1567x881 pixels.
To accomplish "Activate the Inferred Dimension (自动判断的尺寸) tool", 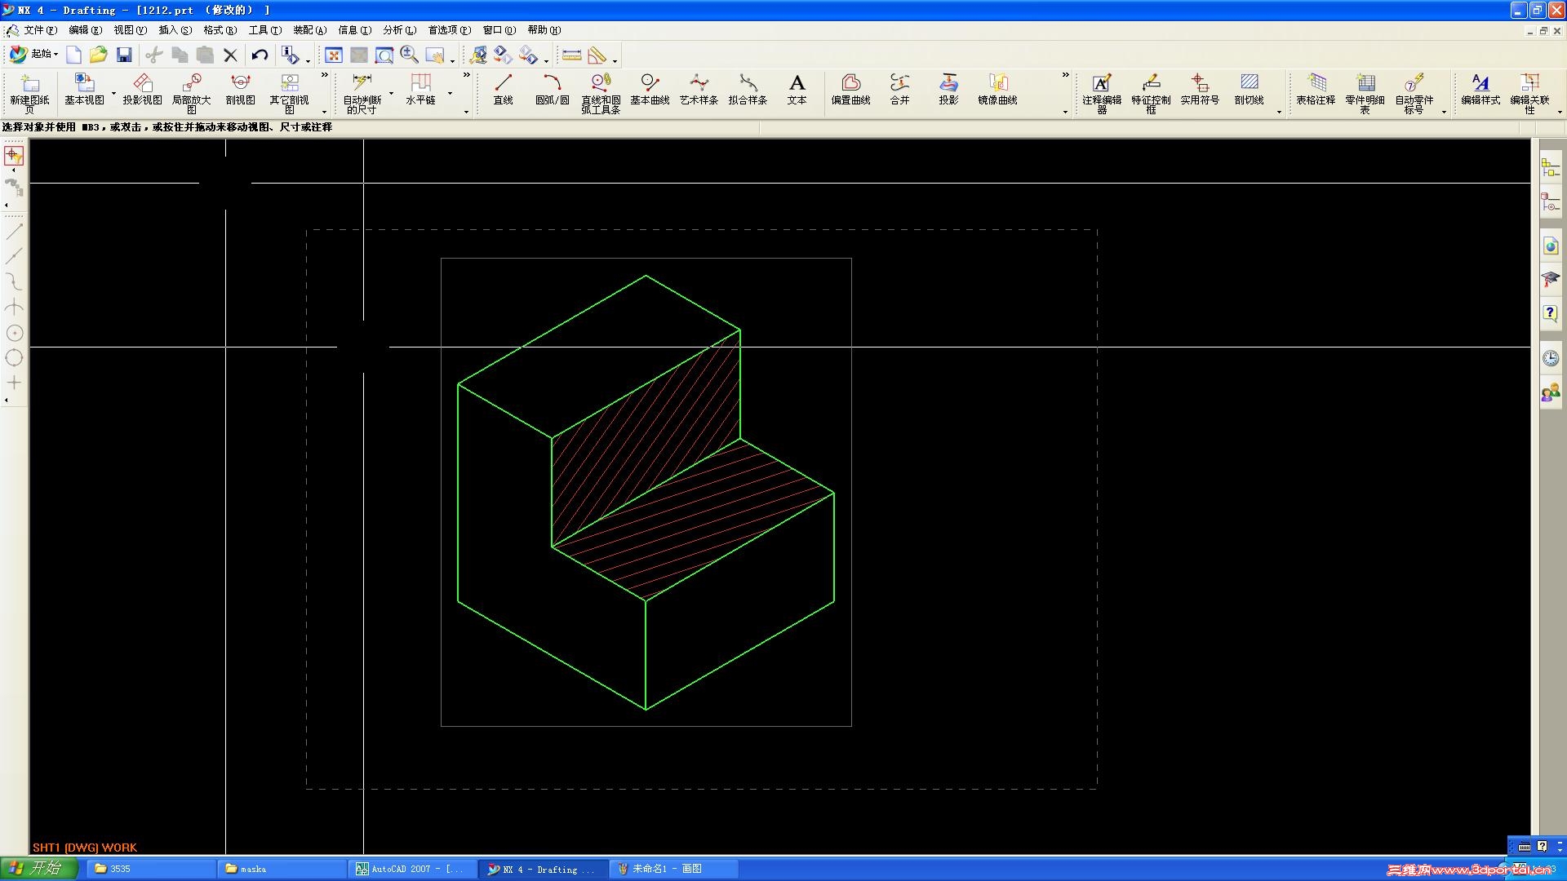I will (362, 93).
